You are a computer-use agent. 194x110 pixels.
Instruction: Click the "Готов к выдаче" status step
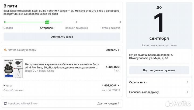(x=110, y=28)
